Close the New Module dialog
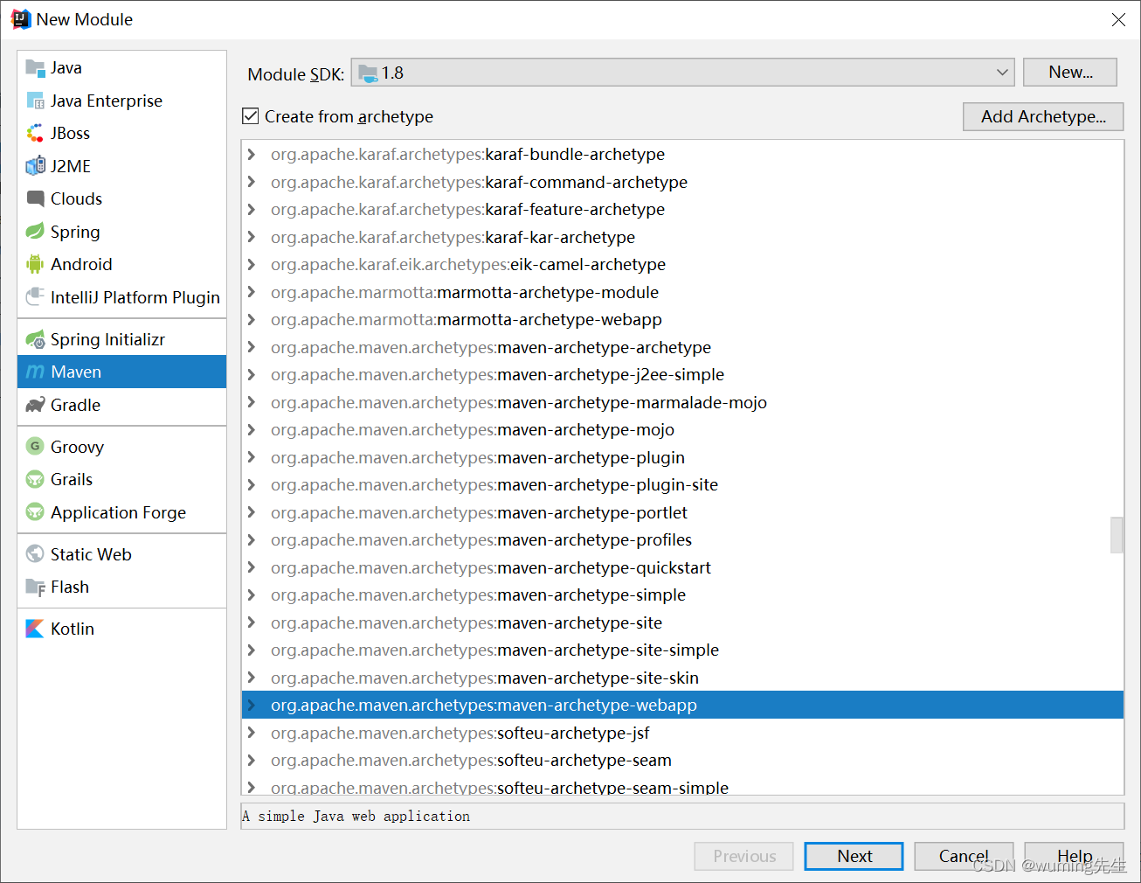 pyautogui.click(x=1118, y=19)
